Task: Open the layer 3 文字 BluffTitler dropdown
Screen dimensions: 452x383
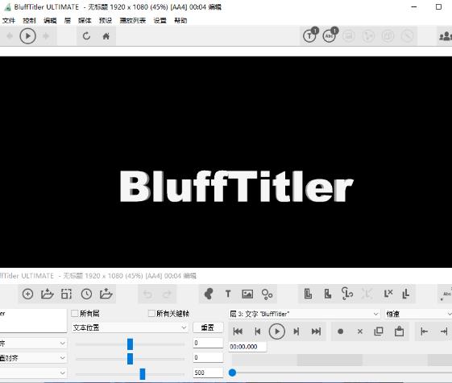Action: pos(304,314)
